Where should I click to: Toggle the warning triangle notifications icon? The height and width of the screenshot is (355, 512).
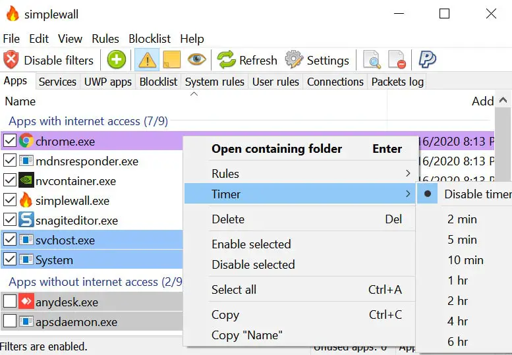point(147,60)
